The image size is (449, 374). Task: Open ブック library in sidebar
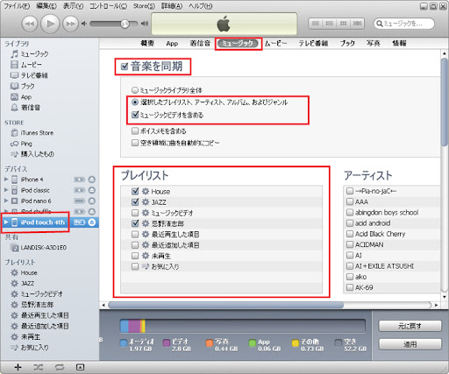point(23,86)
